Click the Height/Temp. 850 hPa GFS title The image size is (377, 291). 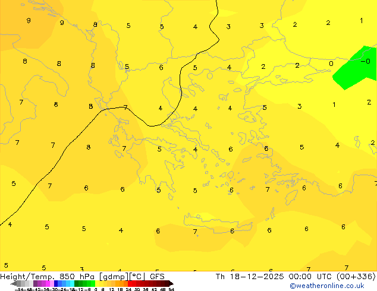point(82,277)
